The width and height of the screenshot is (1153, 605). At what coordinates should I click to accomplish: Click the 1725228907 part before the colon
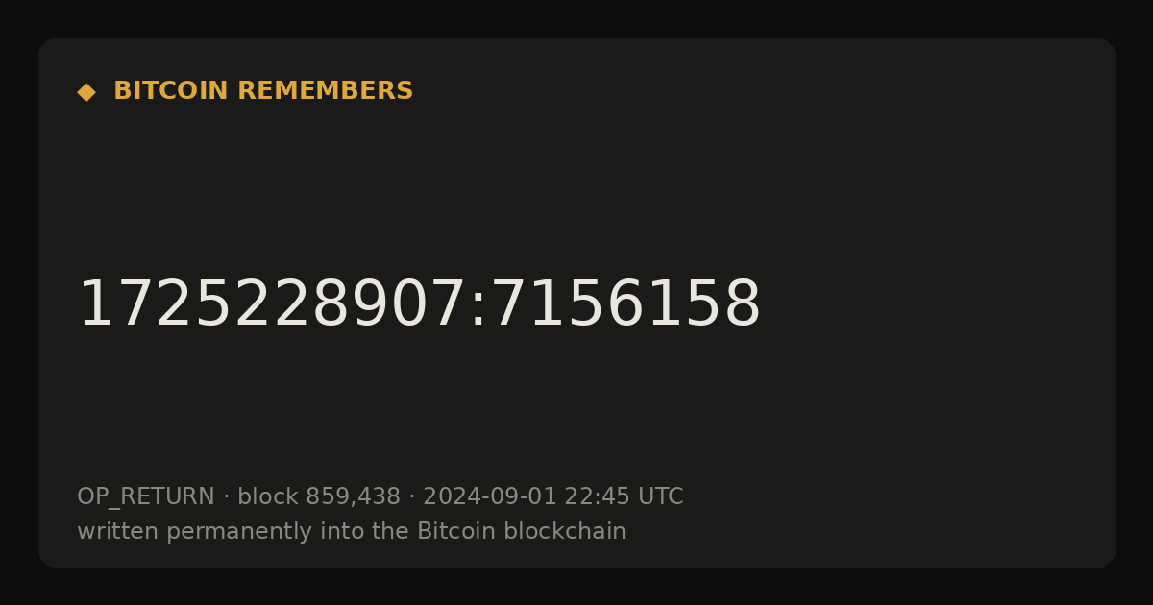(x=273, y=305)
